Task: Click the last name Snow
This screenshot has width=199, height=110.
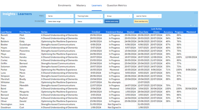Action: tap(3, 86)
